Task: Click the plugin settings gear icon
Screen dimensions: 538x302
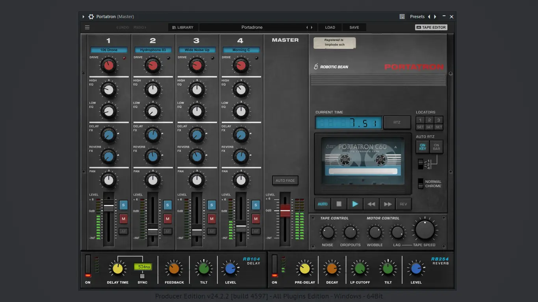Action: tap(91, 17)
